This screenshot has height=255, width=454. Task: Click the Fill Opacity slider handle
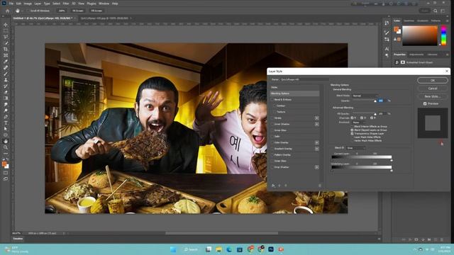click(375, 114)
